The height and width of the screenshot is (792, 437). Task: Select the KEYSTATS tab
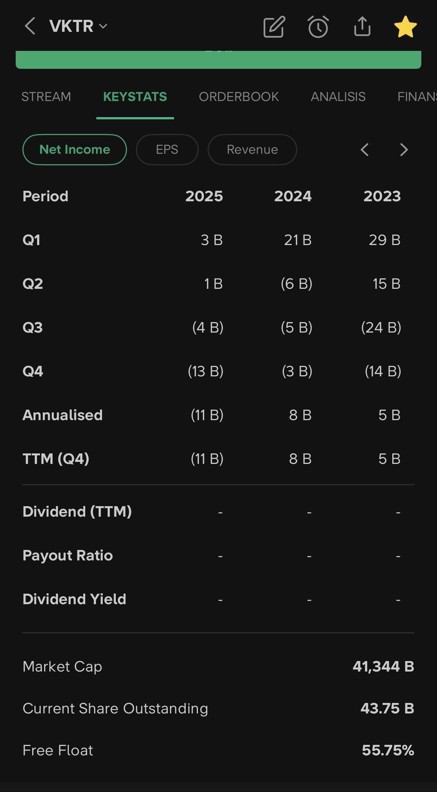[135, 97]
